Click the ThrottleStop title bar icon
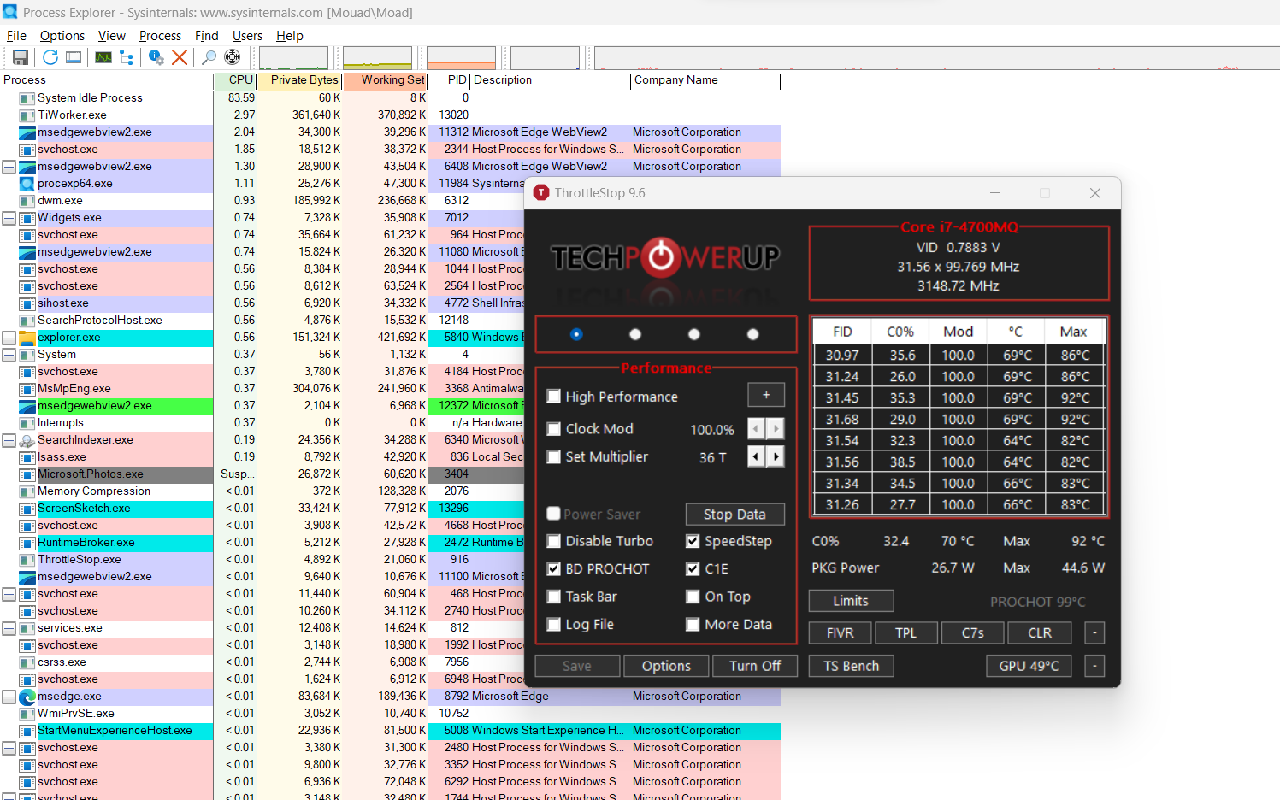Image resolution: width=1280 pixels, height=800 pixels. 541,193
